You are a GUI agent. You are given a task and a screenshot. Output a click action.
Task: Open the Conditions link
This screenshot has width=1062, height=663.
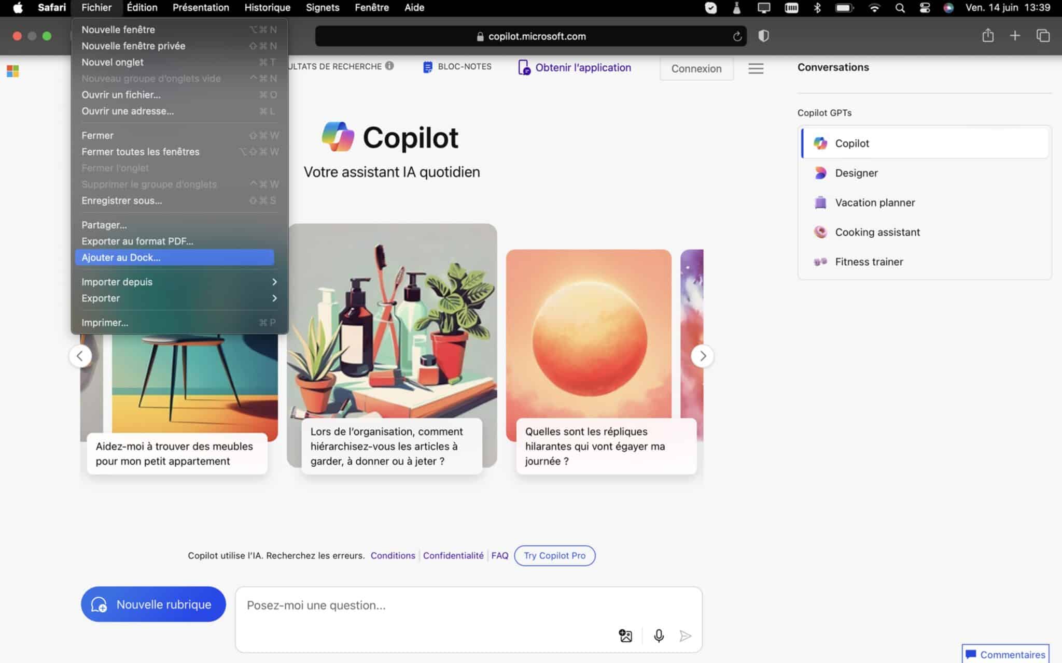click(393, 555)
